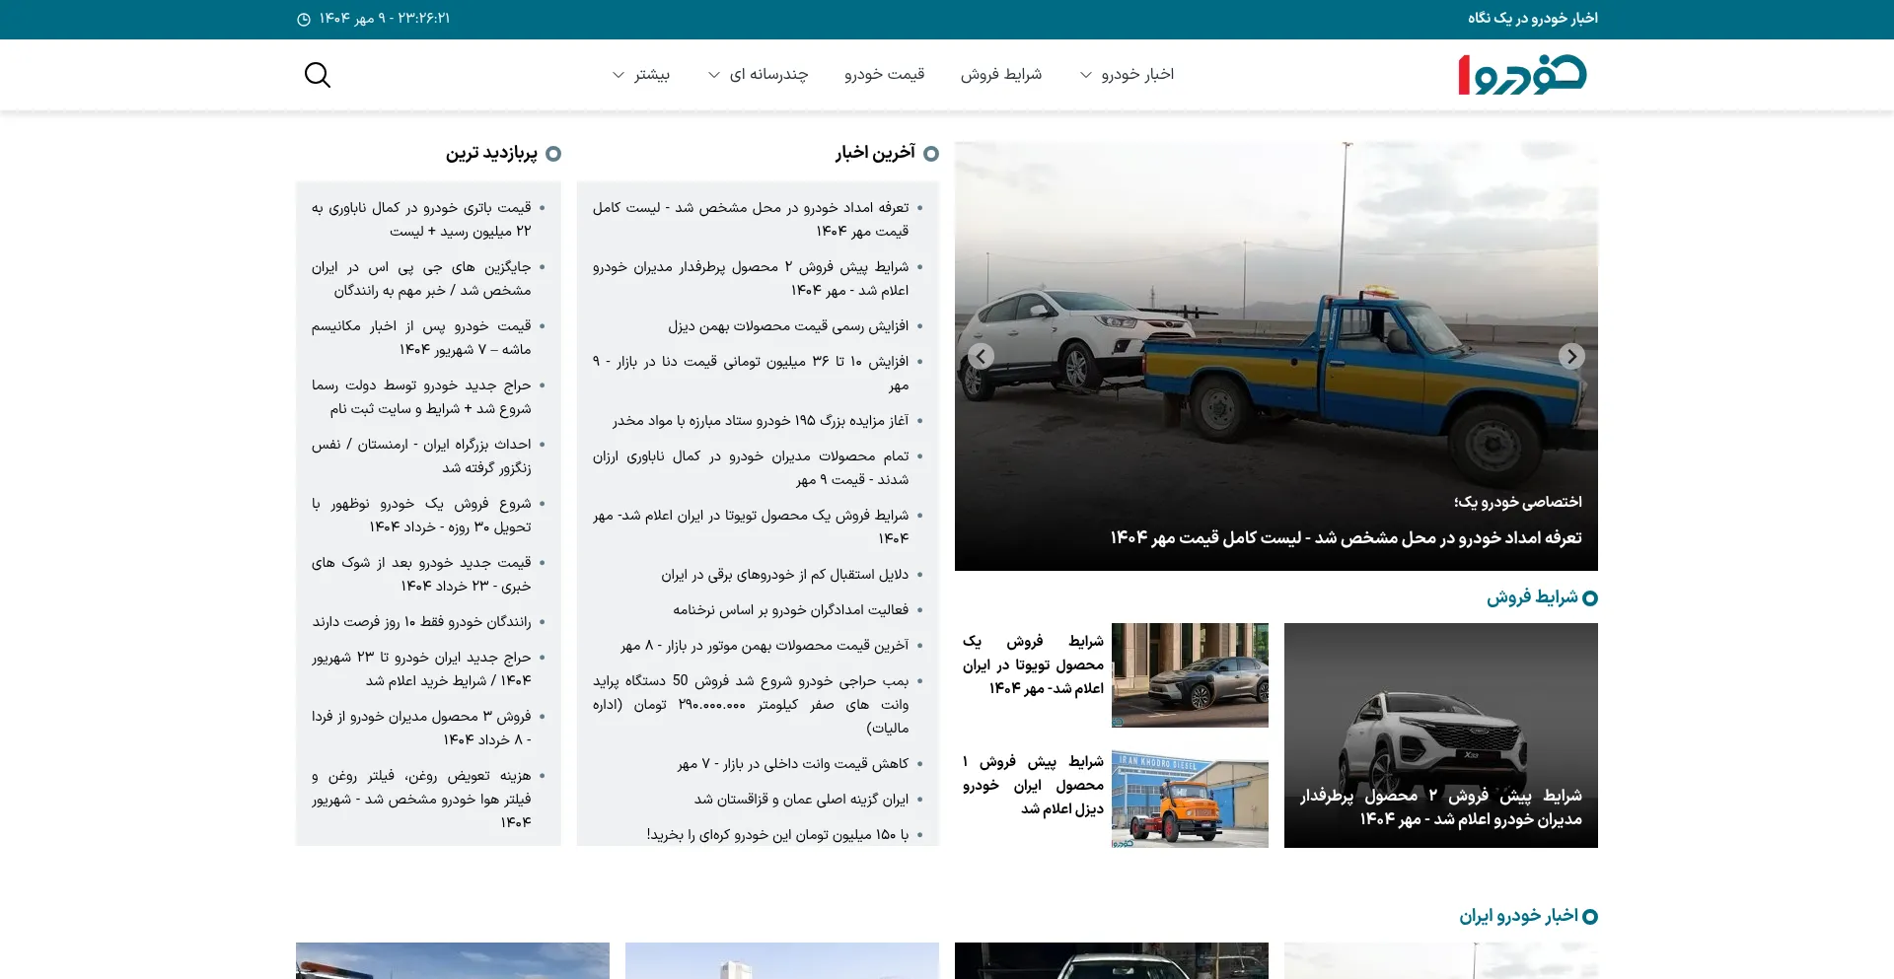
Task: Click the clock icon beside the date
Action: pyautogui.click(x=304, y=20)
